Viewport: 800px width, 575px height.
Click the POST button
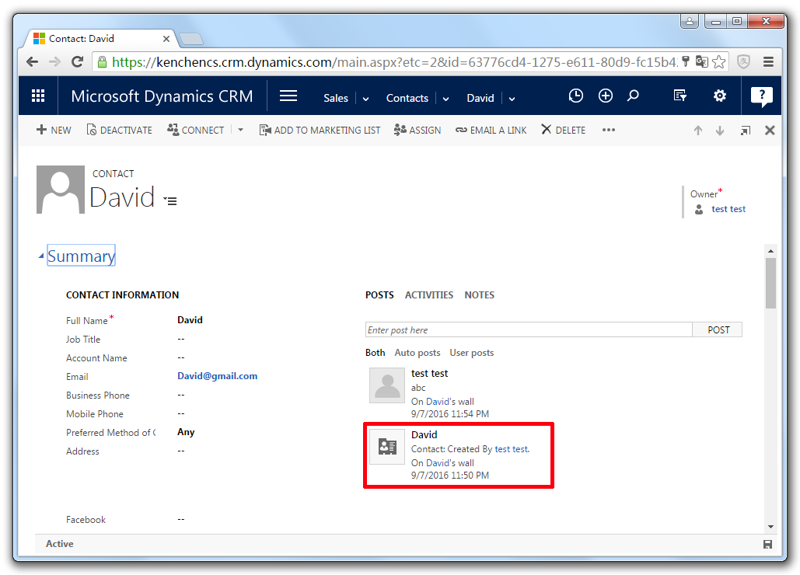pyautogui.click(x=718, y=329)
